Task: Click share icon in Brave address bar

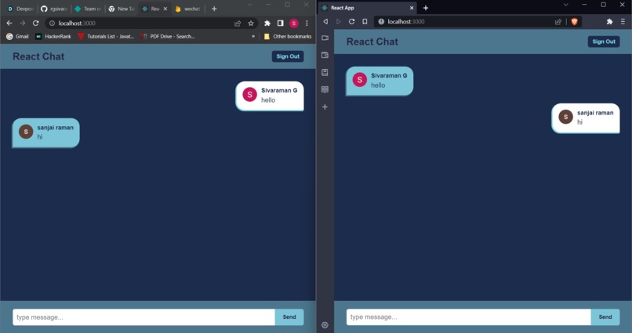Action: click(558, 22)
